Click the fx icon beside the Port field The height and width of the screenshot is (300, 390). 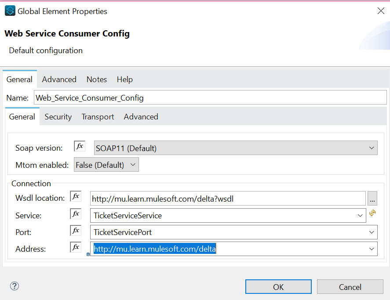[x=75, y=230]
